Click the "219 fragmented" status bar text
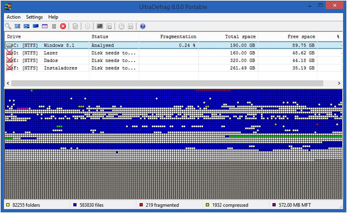This screenshot has height=213, width=347. tap(162, 205)
